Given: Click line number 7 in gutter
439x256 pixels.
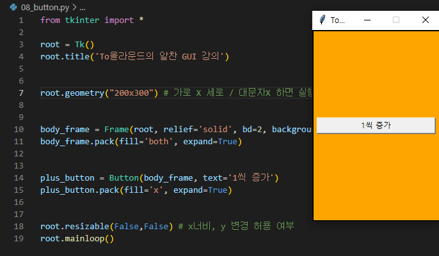Looking at the screenshot, I should [21, 93].
